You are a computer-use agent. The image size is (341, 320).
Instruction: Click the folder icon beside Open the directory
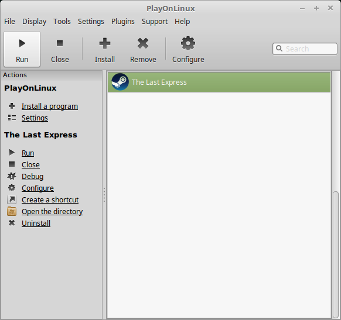(x=12, y=211)
